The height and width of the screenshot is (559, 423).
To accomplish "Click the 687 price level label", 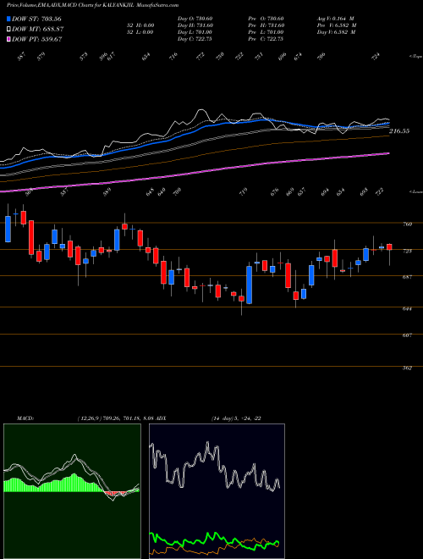I will coord(408,277).
